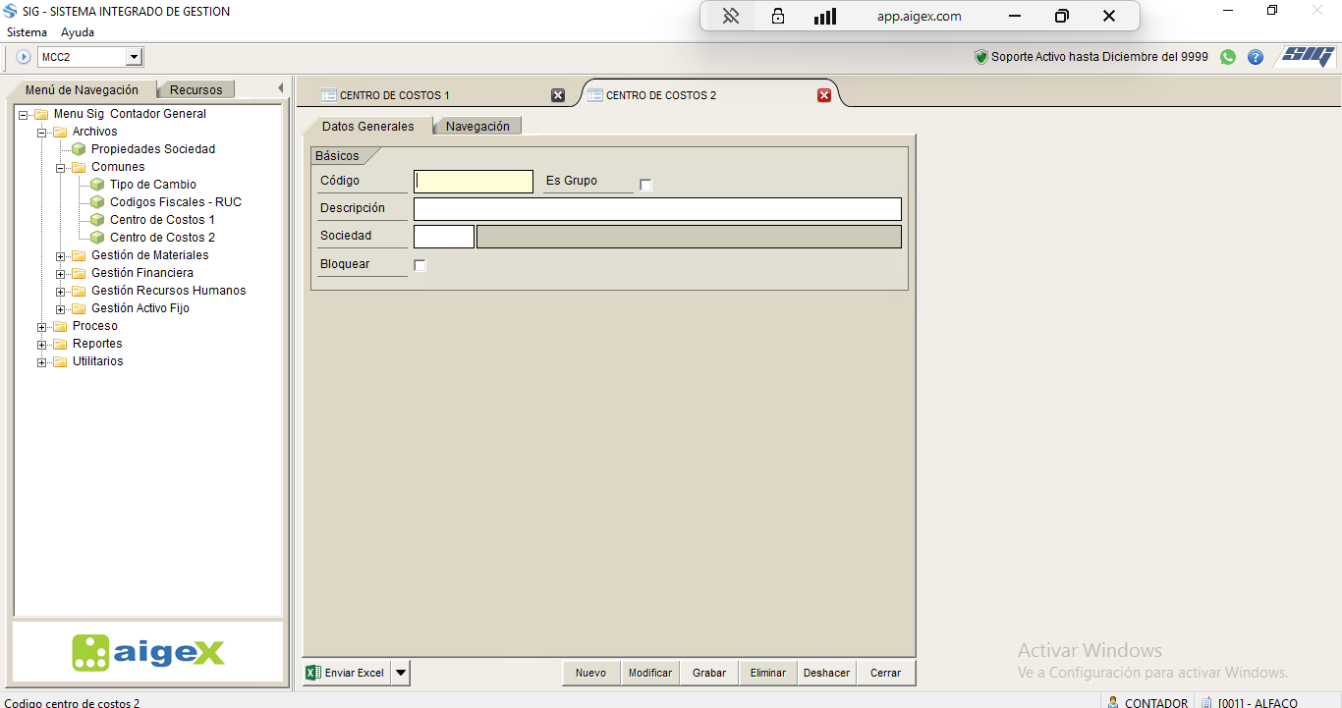Focus the Sociedad code field
1342x708 pixels.
[x=444, y=237]
